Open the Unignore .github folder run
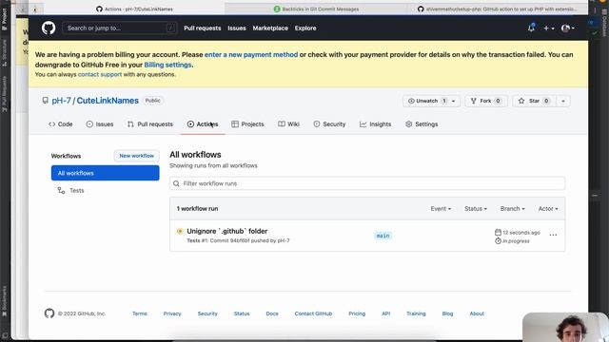 pos(227,231)
